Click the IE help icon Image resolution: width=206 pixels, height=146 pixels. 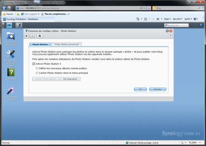pyautogui.click(x=195, y=19)
